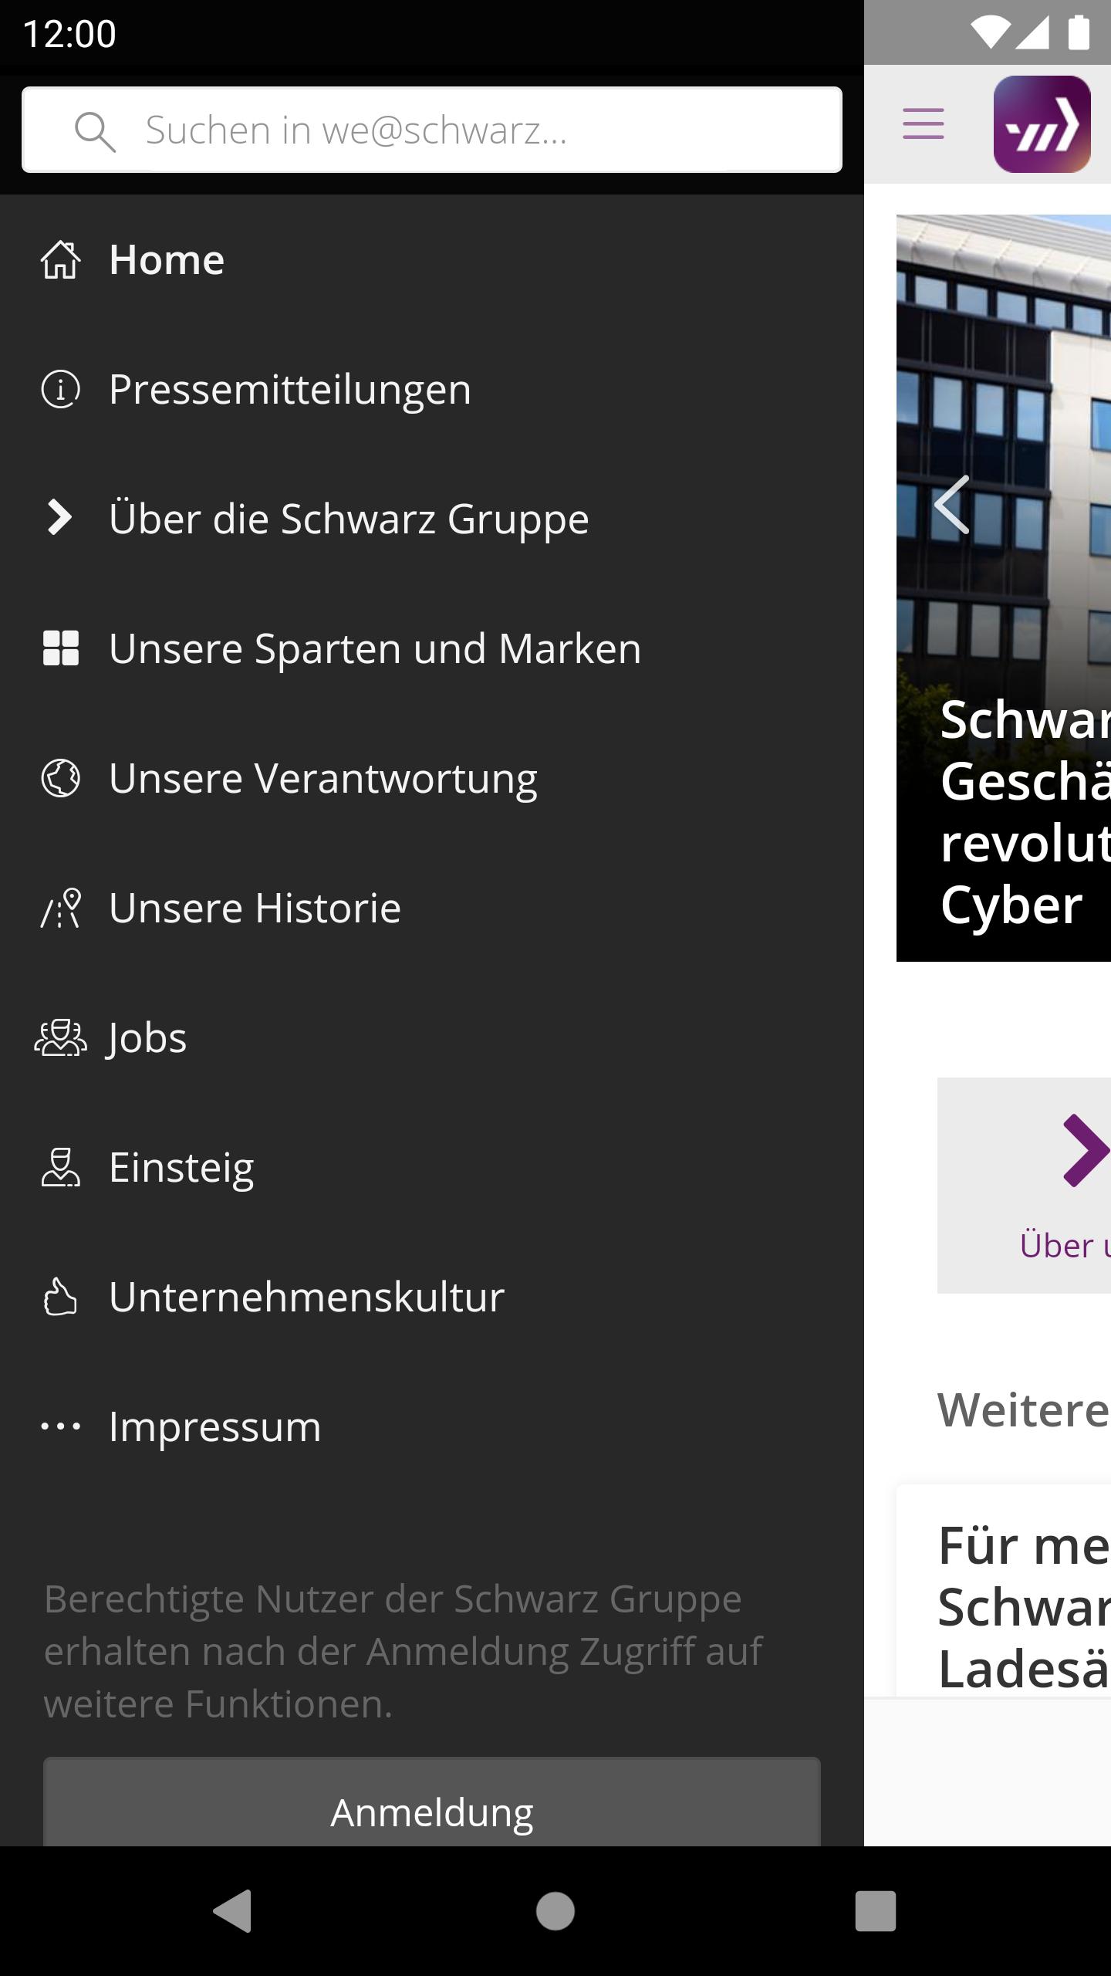Open Unternehmenskultur from the menu
The image size is (1111, 1976).
432,1297
